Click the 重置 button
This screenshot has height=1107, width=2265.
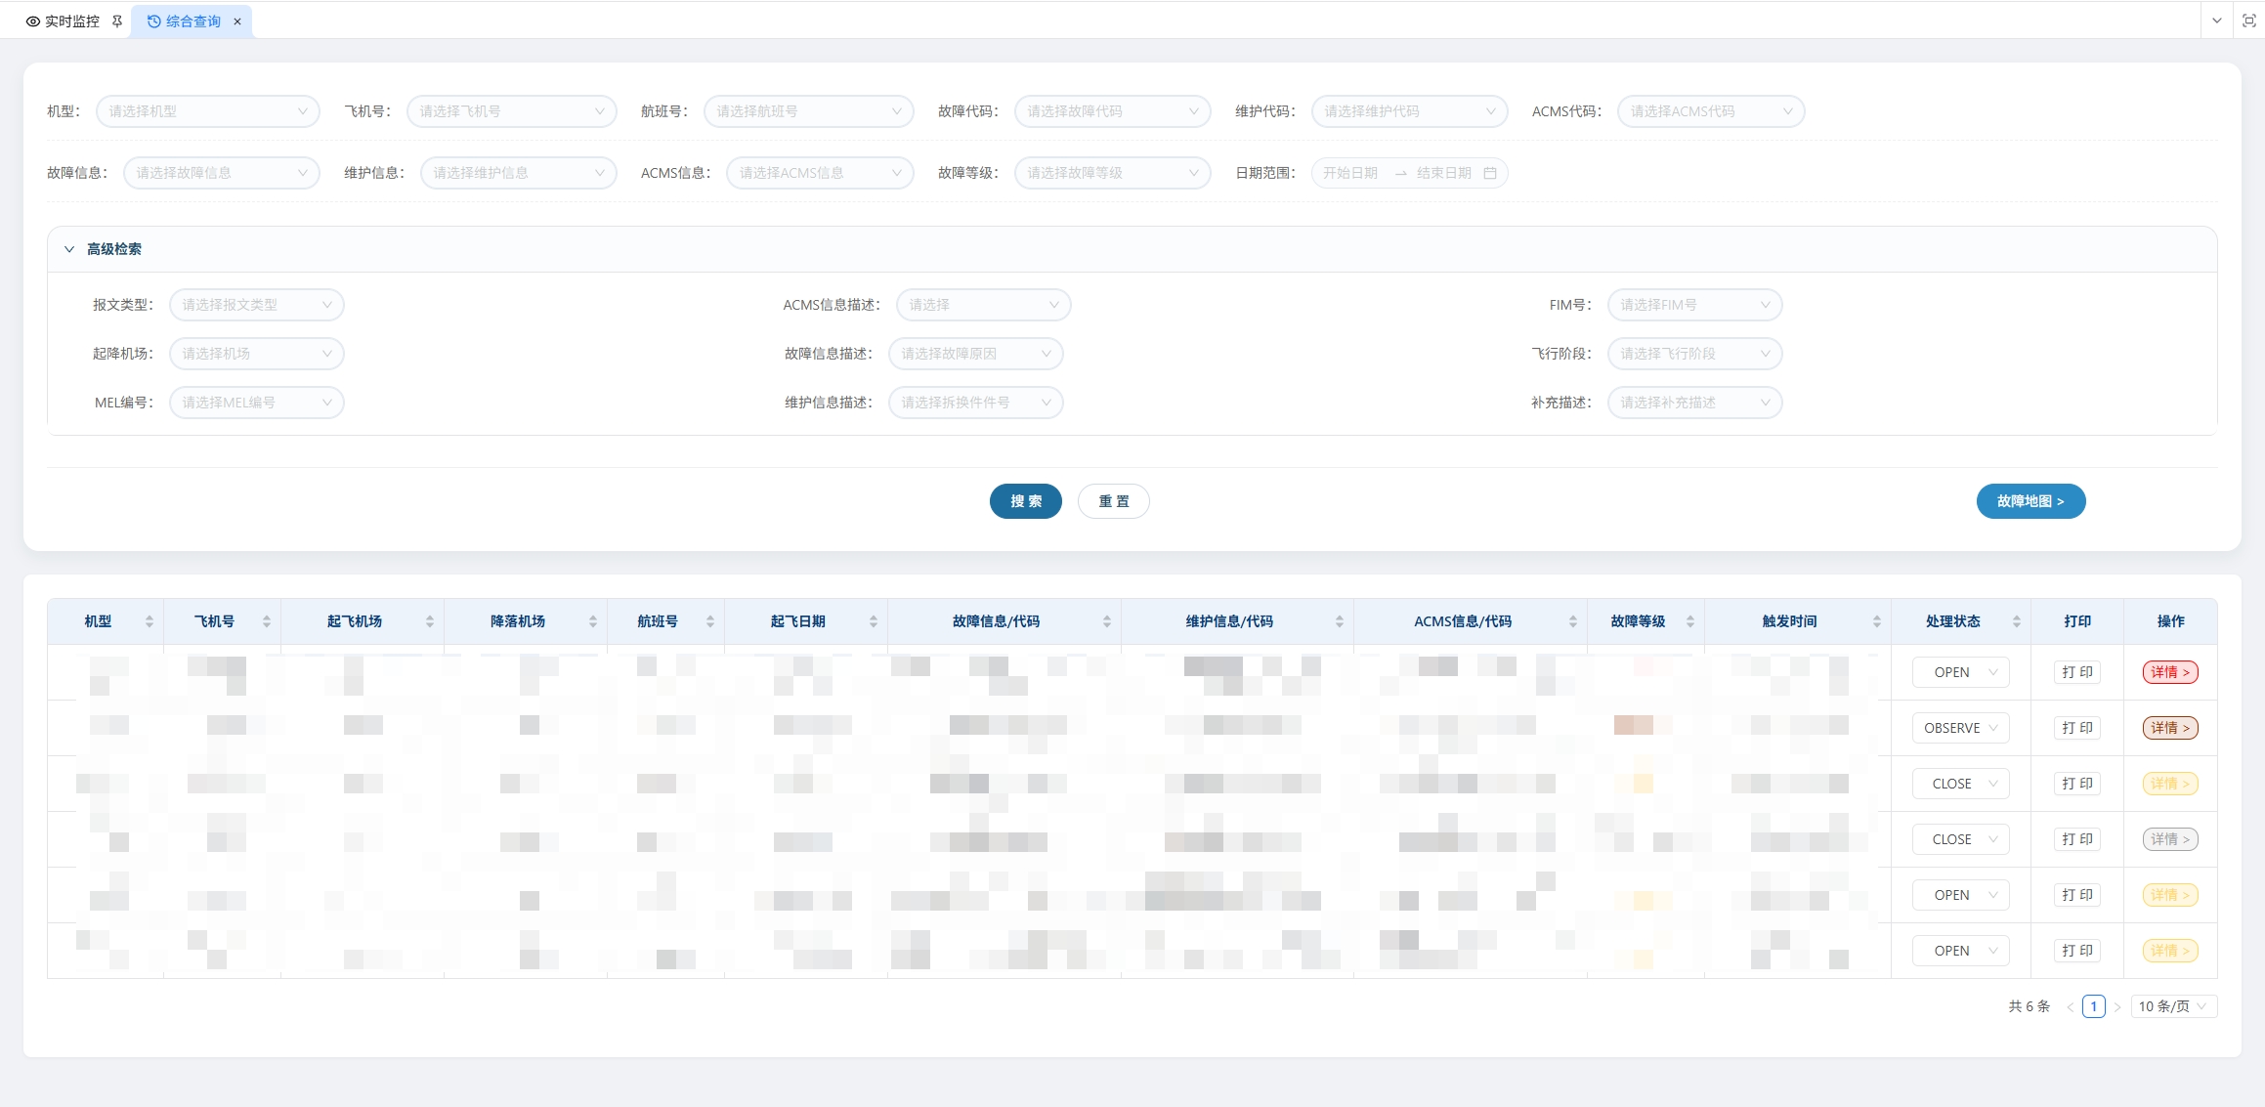(1114, 501)
